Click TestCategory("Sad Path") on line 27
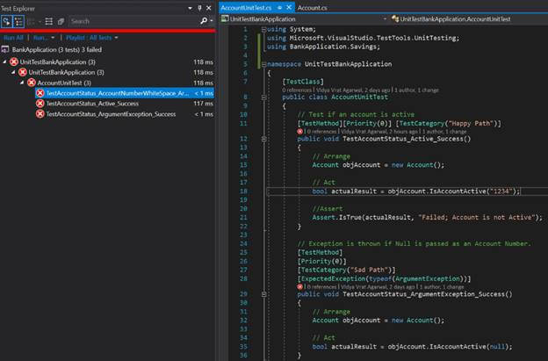The width and height of the screenshot is (548, 361). [x=346, y=271]
